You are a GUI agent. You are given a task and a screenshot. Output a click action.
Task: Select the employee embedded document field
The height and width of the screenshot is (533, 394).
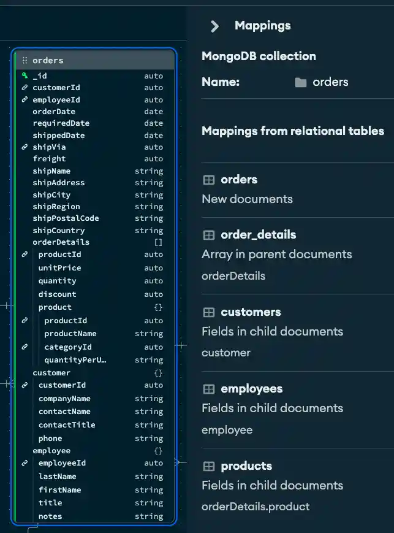[x=95, y=451]
